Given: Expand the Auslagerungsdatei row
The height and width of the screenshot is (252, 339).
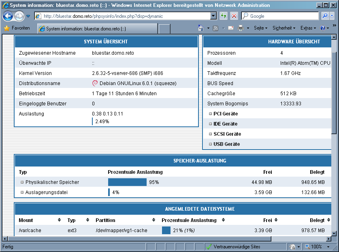Looking at the screenshot, I should [x=22, y=192].
